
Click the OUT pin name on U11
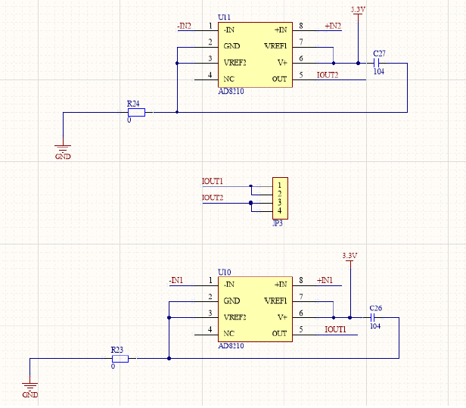point(279,79)
